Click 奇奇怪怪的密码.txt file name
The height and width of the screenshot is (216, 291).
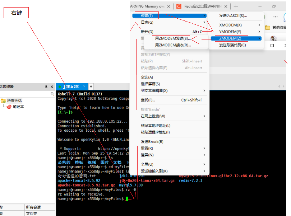[x=77, y=176]
